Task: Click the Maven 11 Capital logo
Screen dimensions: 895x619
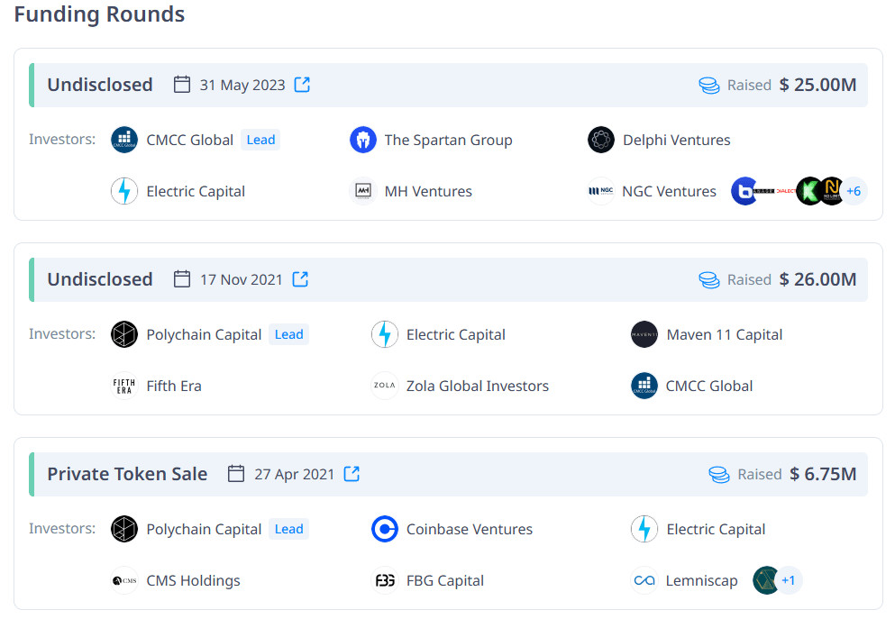Action: [644, 334]
